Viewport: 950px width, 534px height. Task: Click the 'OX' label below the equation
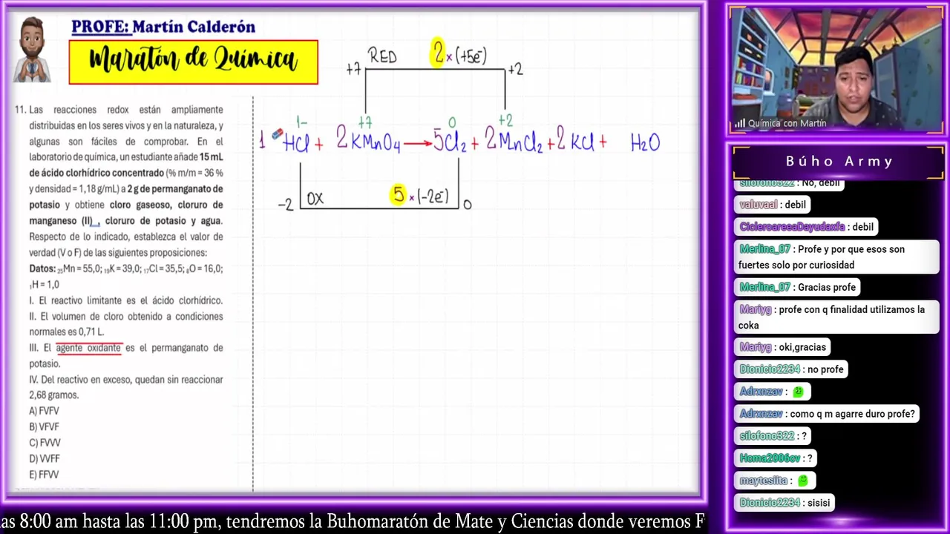click(315, 199)
